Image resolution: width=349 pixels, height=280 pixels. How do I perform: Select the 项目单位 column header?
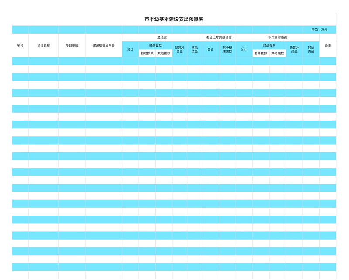point(72,45)
